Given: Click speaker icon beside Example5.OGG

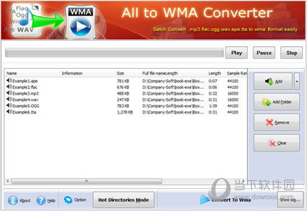Looking at the screenshot, I should coord(9,106).
